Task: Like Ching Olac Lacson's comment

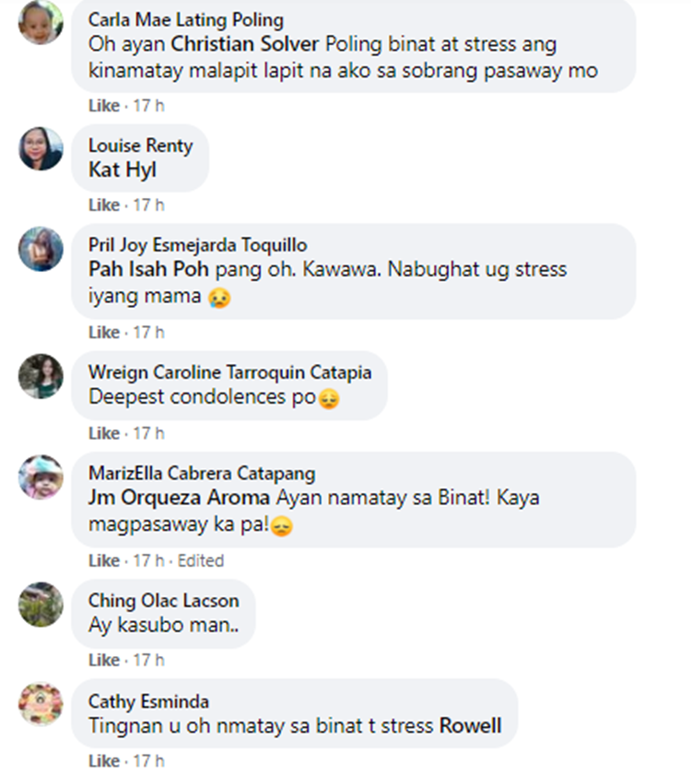Action: tap(104, 660)
